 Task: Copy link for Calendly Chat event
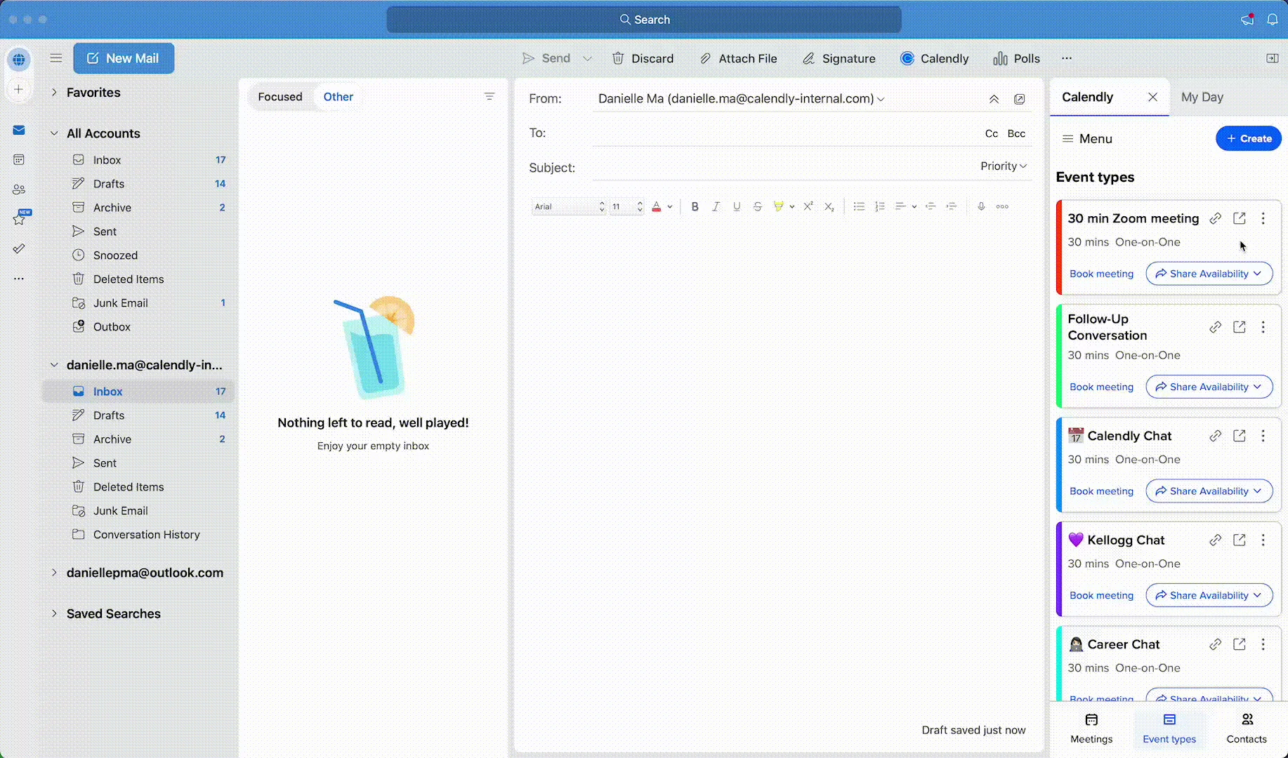pyautogui.click(x=1215, y=436)
